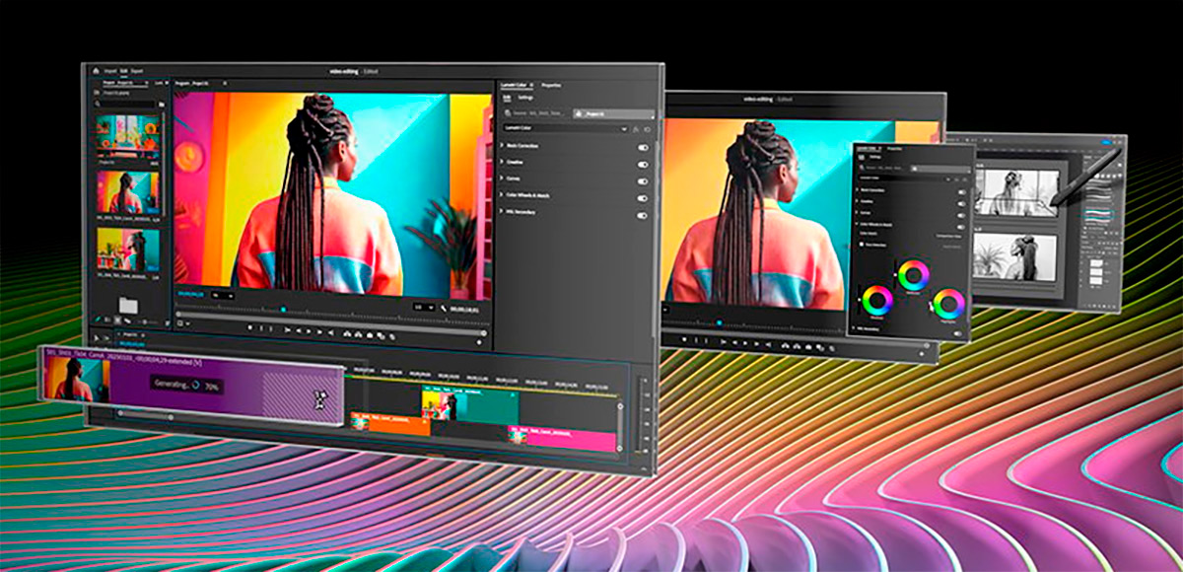Viewport: 1183px width, 572px height.
Task: Open the Import tab in the main header
Action: [x=110, y=71]
